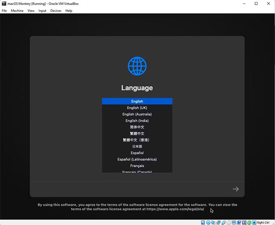Click the mouse integration status icon
Image resolution: width=275 pixels, height=225 pixels.
249,222
